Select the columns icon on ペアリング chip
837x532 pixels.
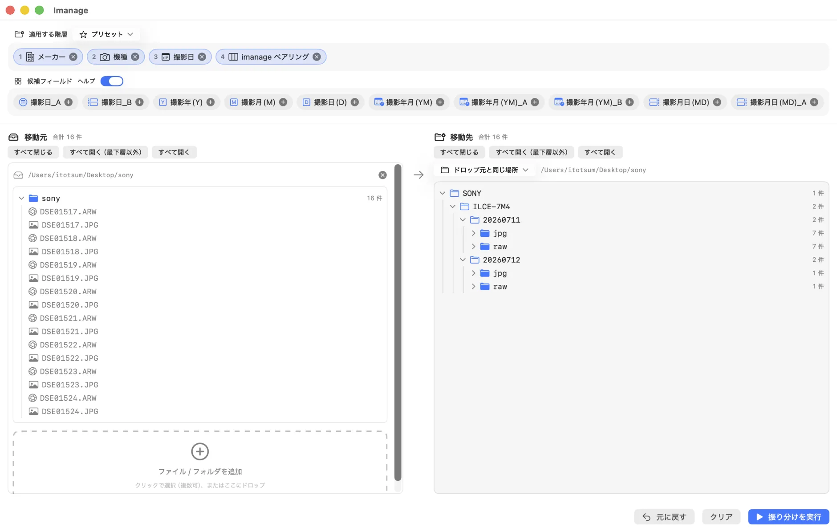[x=233, y=57]
